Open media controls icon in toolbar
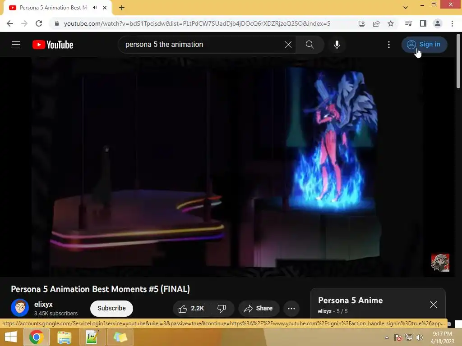 (x=408, y=23)
